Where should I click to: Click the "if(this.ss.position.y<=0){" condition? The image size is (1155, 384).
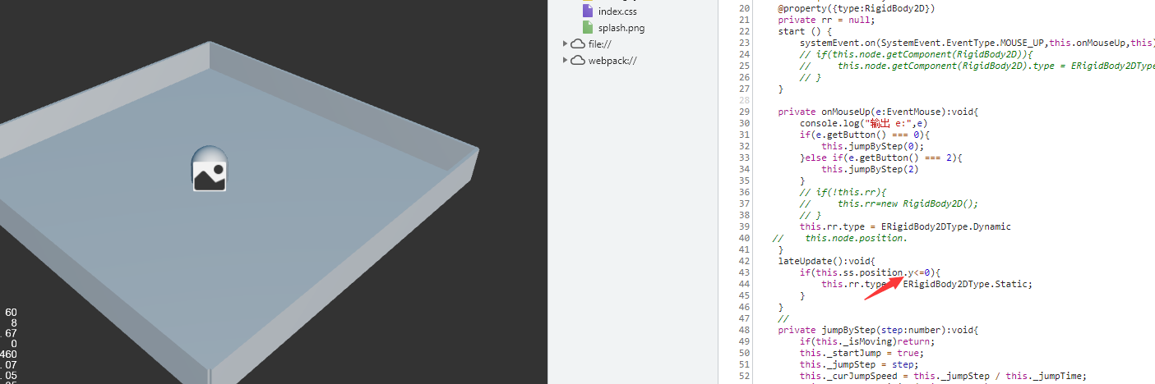[870, 272]
